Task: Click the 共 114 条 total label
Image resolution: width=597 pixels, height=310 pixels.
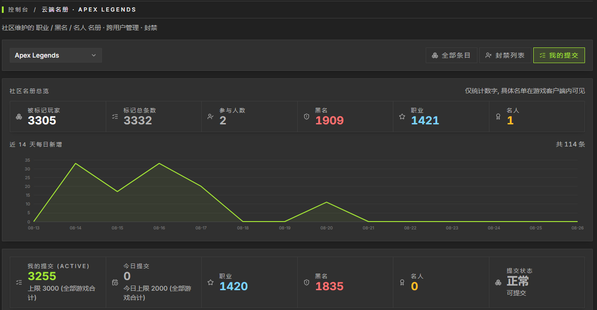Action: 571,144
